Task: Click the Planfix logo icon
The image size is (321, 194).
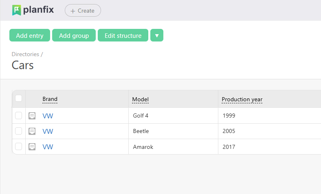Action: [x=16, y=10]
